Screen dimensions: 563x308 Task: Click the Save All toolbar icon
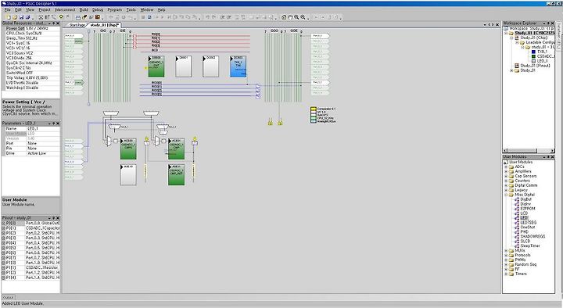(27, 17)
